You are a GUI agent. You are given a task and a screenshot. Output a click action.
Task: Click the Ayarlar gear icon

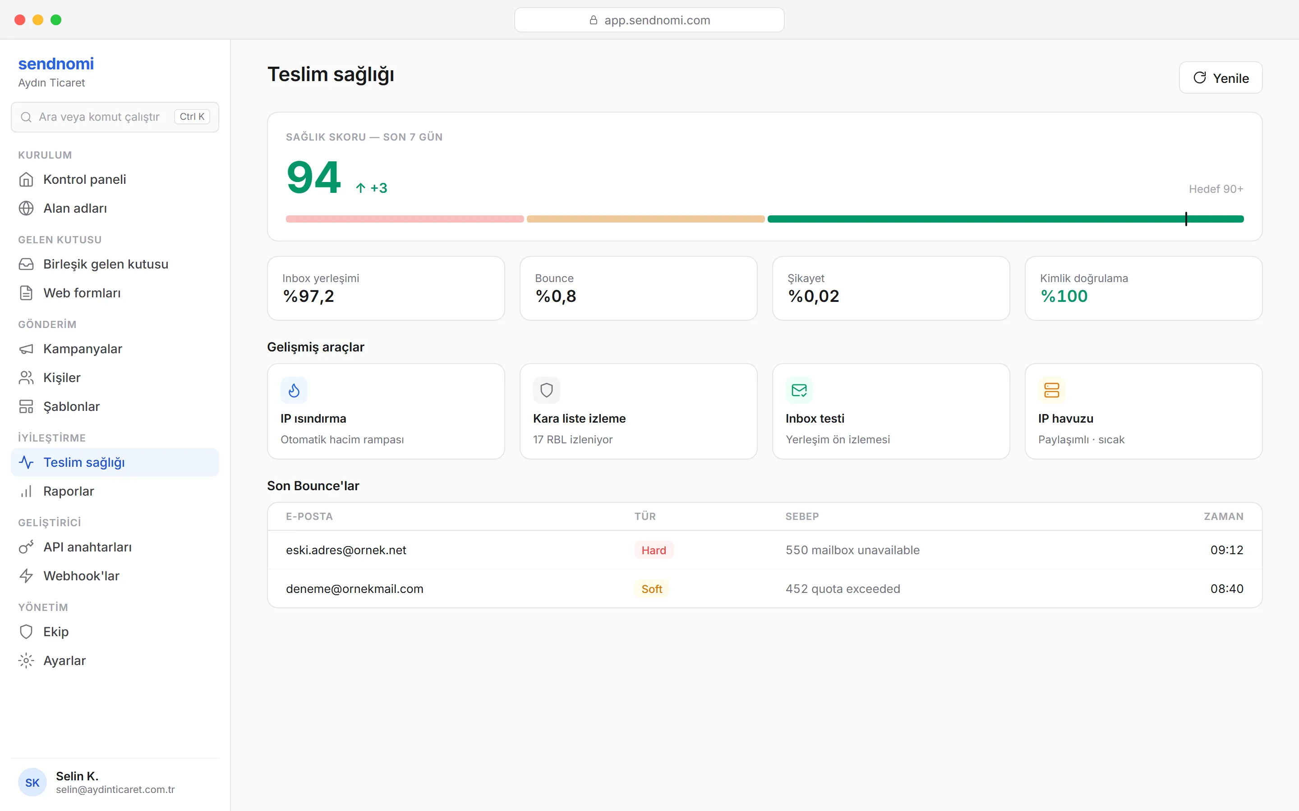point(26,661)
